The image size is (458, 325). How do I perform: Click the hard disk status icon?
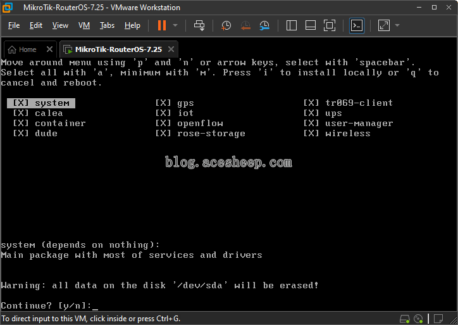(405, 319)
